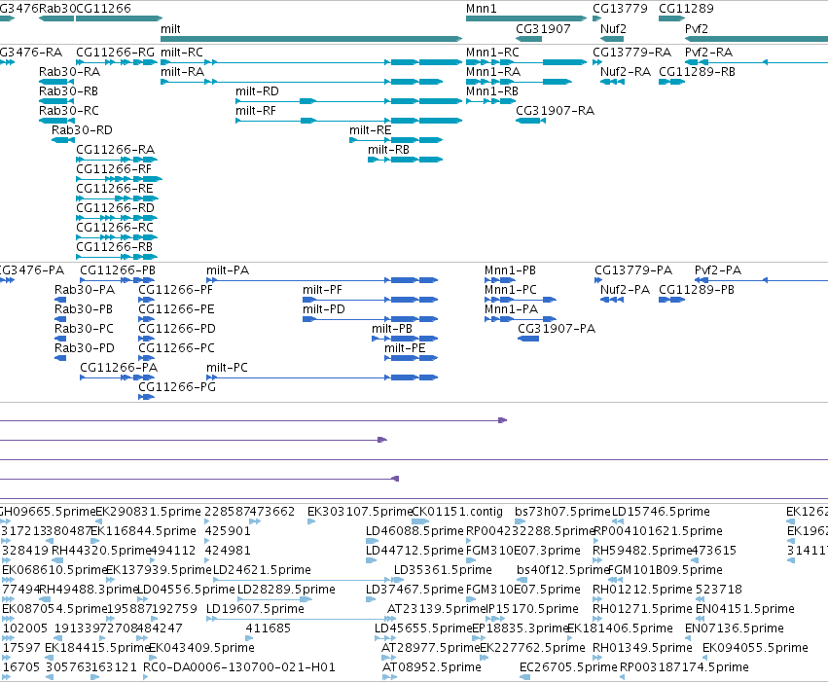Select the CG11266-RC transcript label
This screenshot has height=682, width=828.
[115, 228]
